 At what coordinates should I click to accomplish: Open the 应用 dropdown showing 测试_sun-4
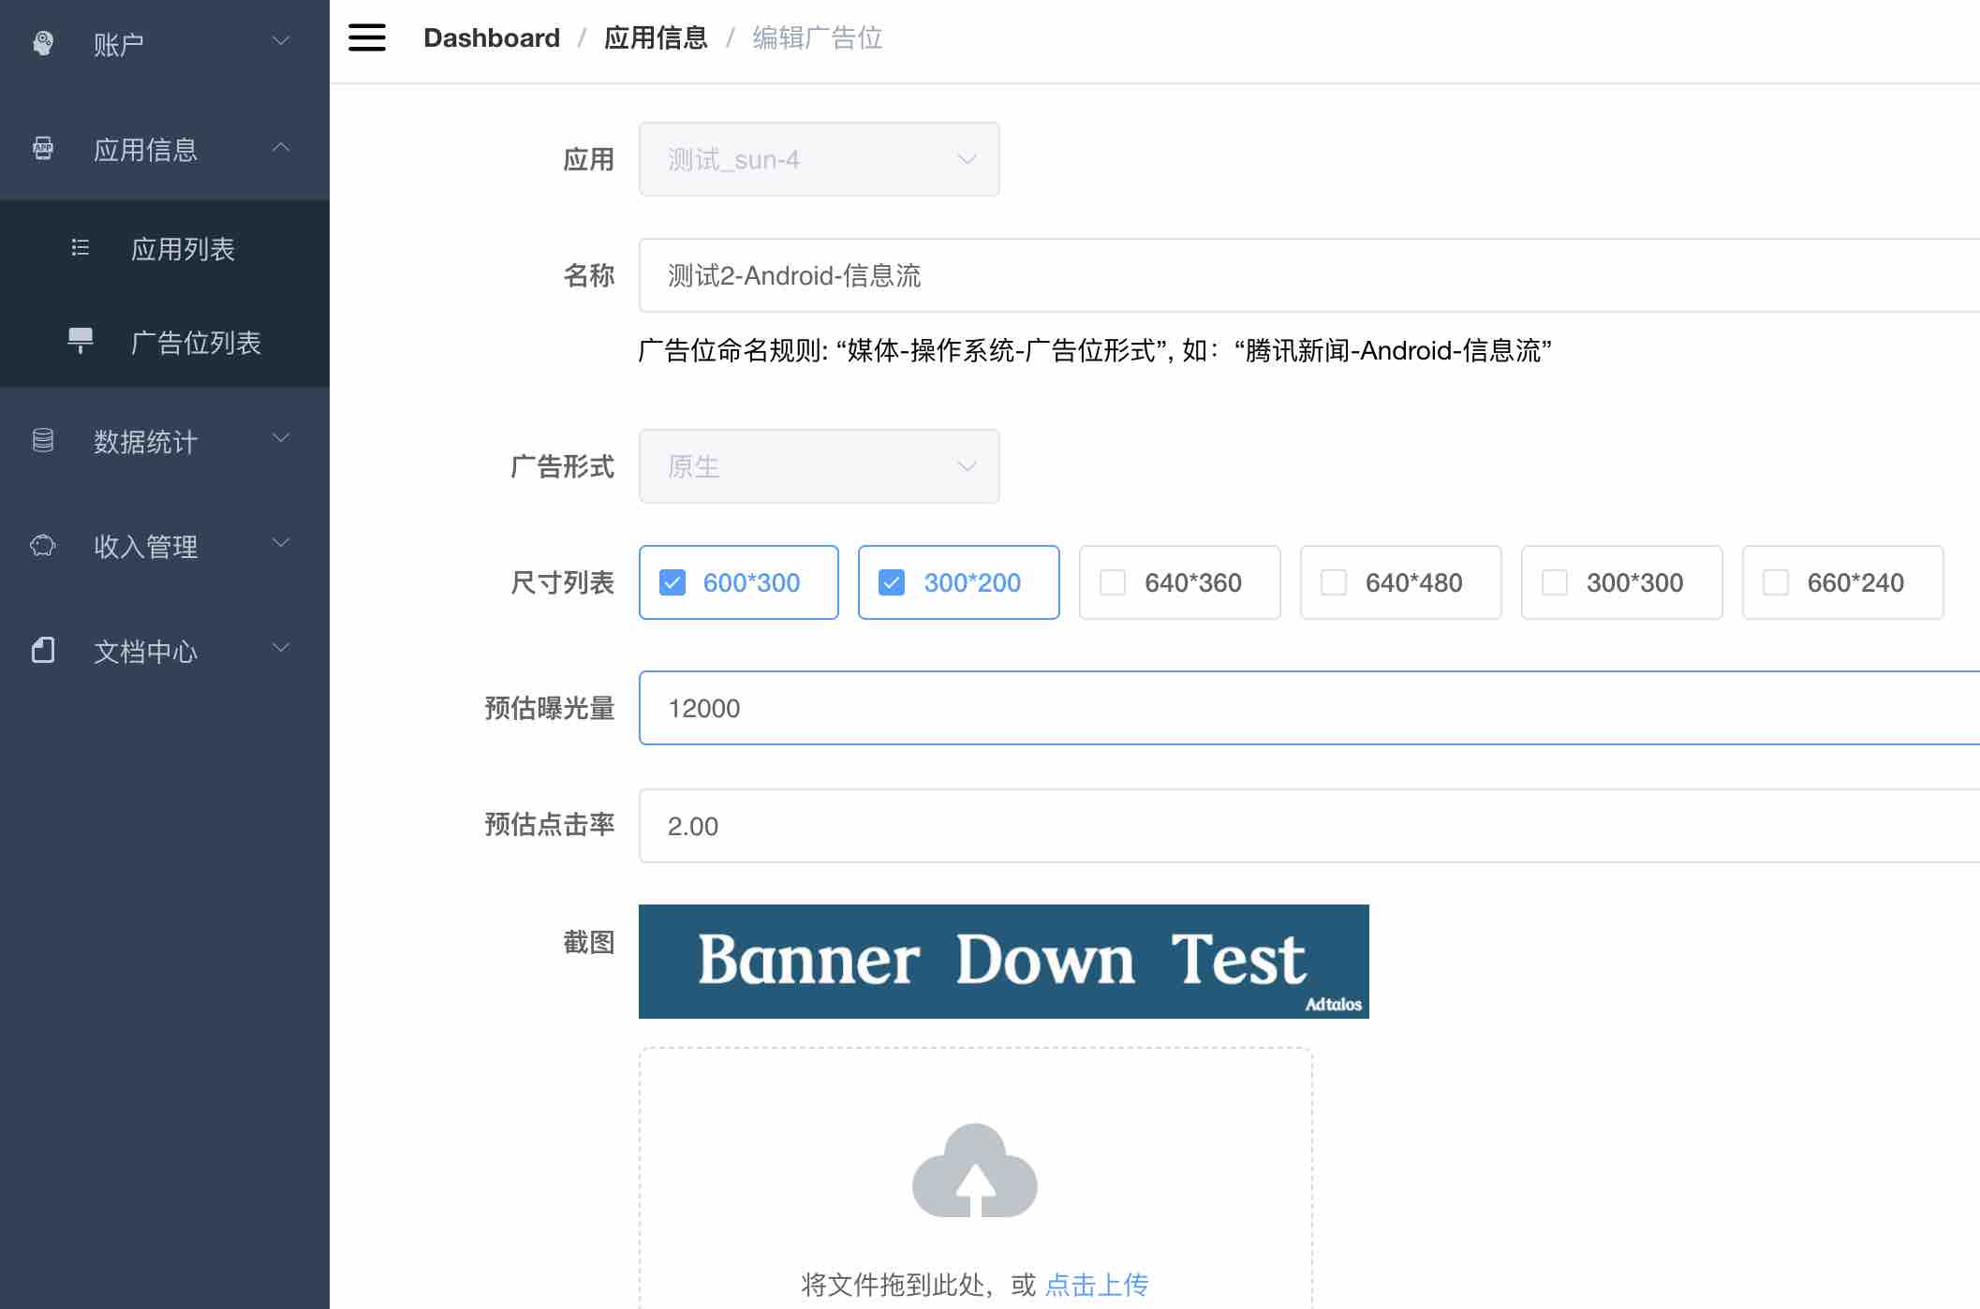click(819, 159)
